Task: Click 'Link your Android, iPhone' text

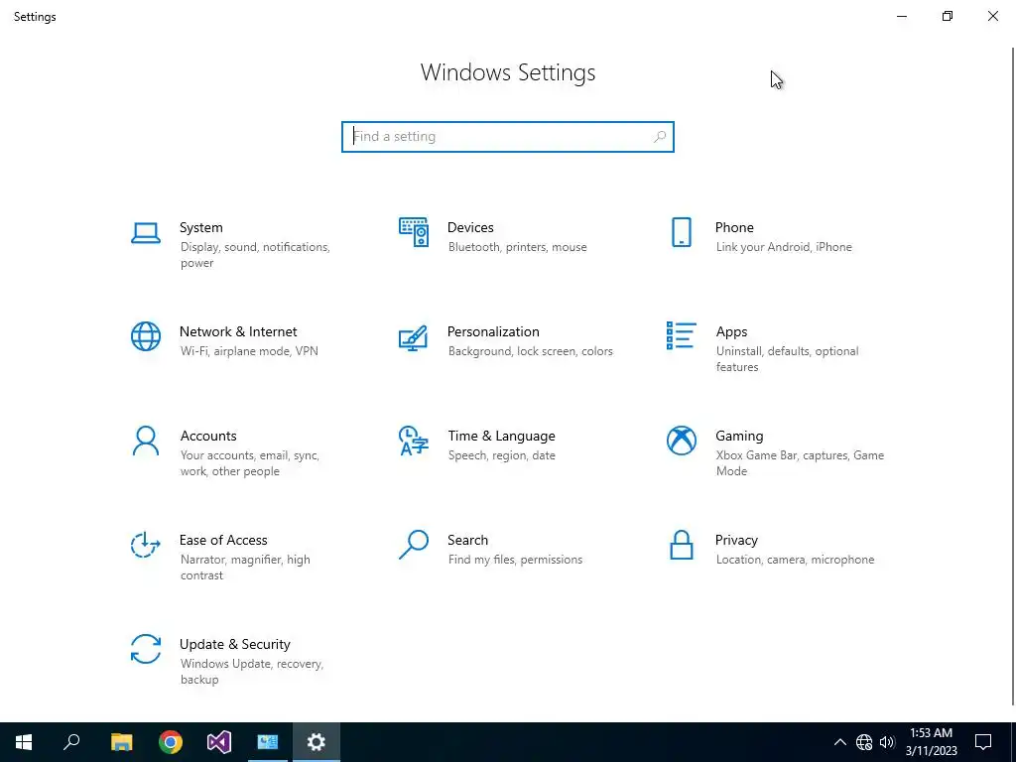Action: 784,247
